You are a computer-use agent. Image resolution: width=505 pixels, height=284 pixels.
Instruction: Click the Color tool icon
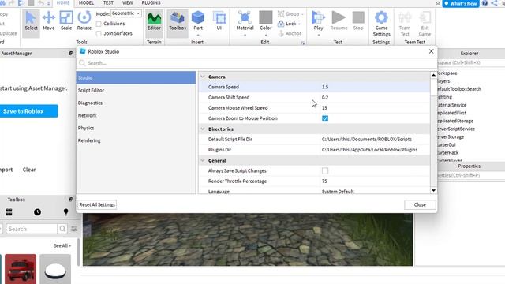pyautogui.click(x=266, y=18)
